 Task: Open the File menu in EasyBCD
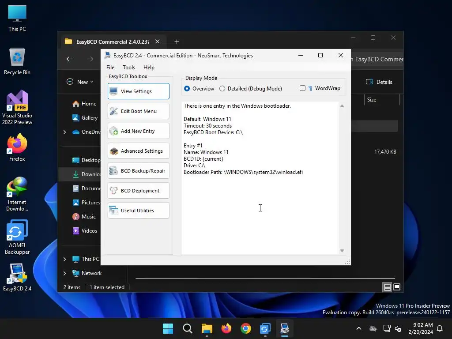click(110, 68)
